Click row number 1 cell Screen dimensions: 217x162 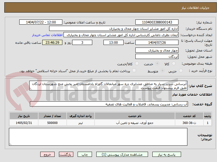coord(208,123)
